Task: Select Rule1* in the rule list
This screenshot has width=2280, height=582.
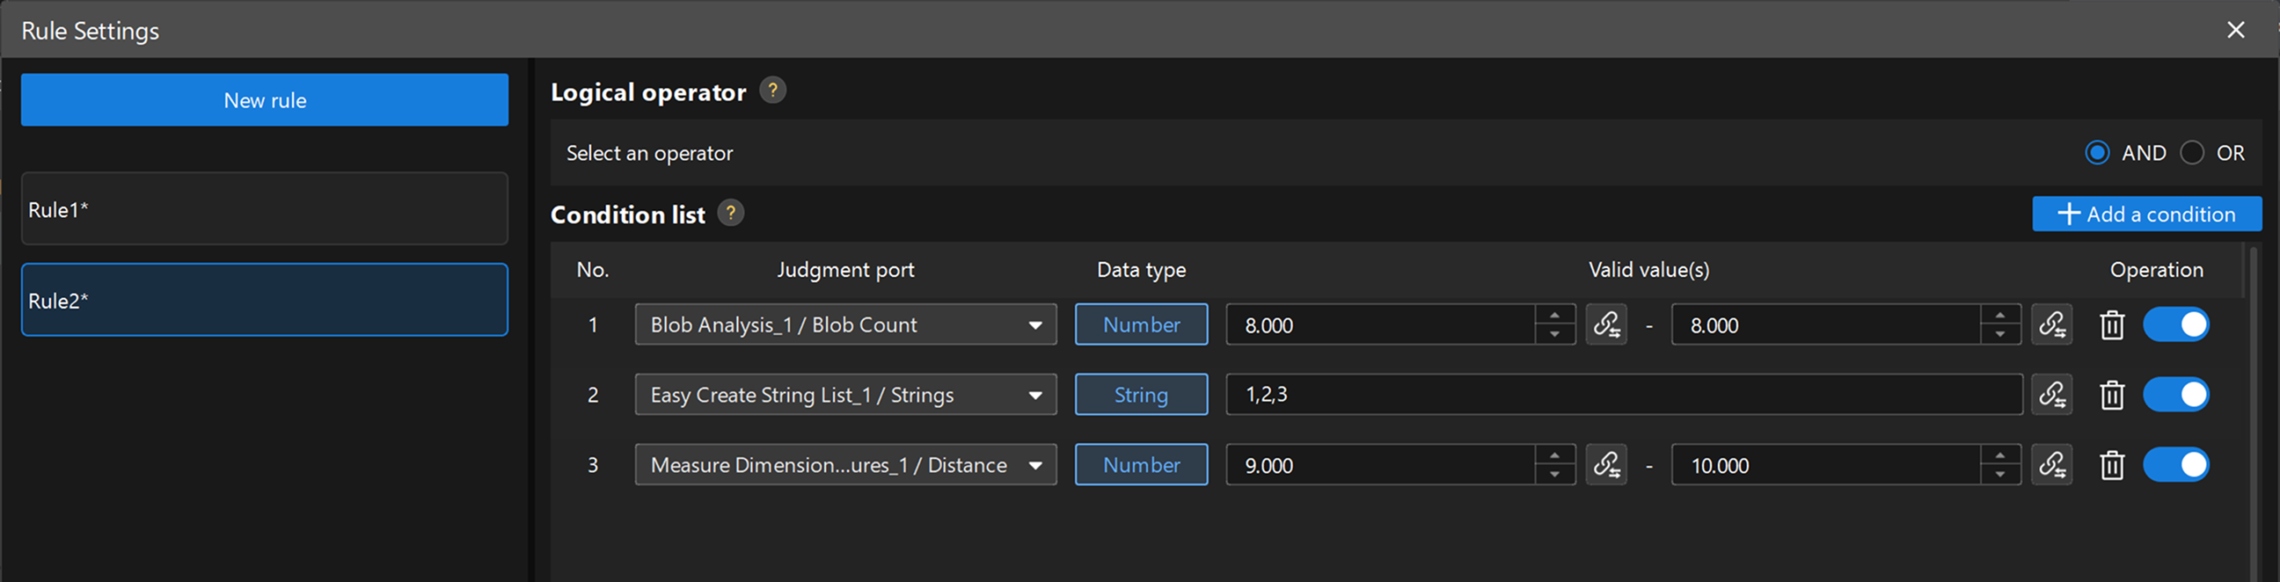Action: point(265,208)
